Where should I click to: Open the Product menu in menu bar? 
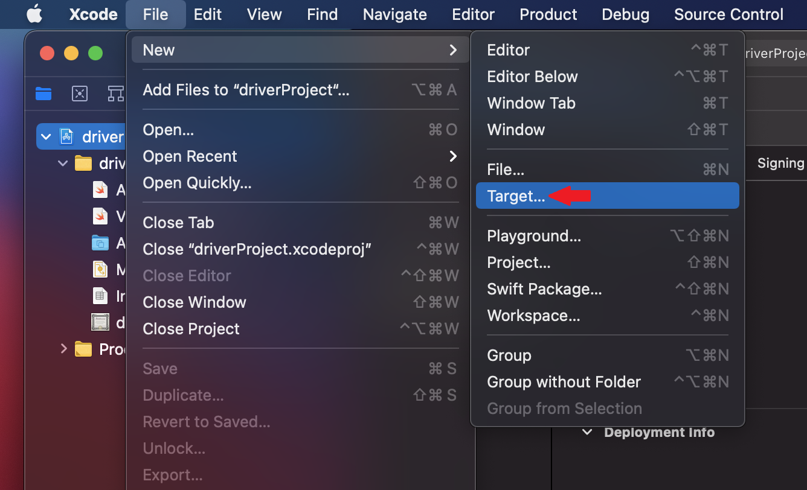548,14
